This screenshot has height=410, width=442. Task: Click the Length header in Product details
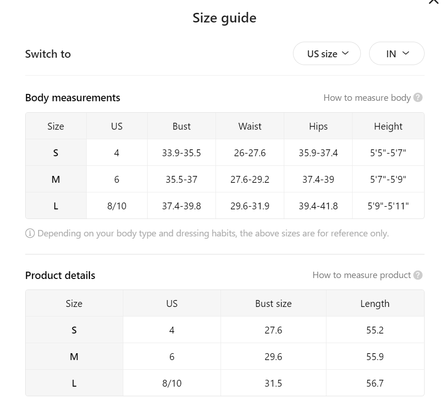pos(375,304)
